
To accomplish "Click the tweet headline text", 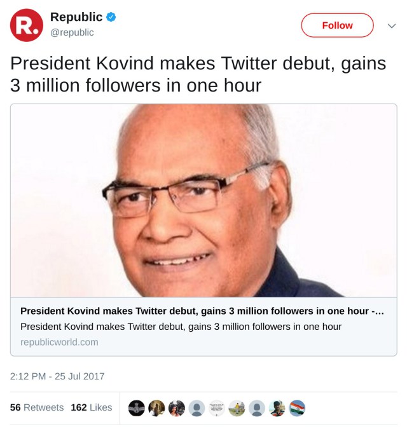I will pyautogui.click(x=197, y=74).
